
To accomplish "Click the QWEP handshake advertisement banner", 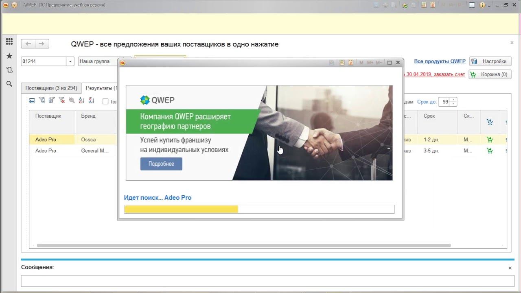I will tap(259, 133).
